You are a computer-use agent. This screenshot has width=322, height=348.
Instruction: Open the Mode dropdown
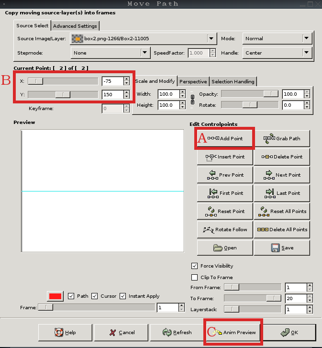tap(277, 39)
